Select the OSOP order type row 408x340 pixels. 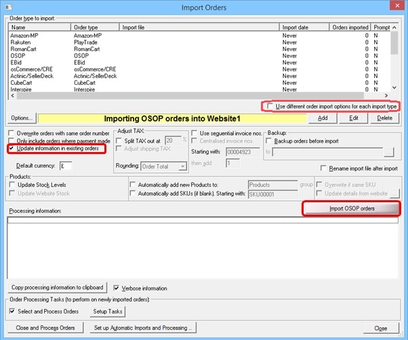coord(199,56)
